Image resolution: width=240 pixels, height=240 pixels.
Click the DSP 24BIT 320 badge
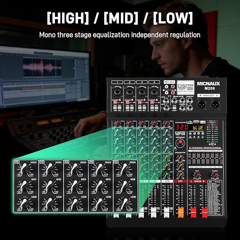coord(186,88)
